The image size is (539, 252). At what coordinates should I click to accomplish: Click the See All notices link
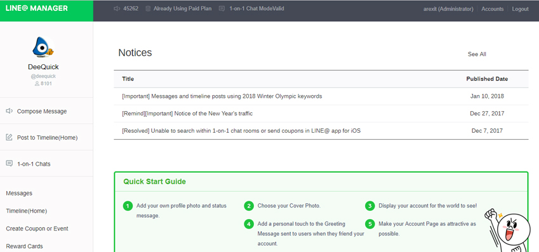pos(477,54)
